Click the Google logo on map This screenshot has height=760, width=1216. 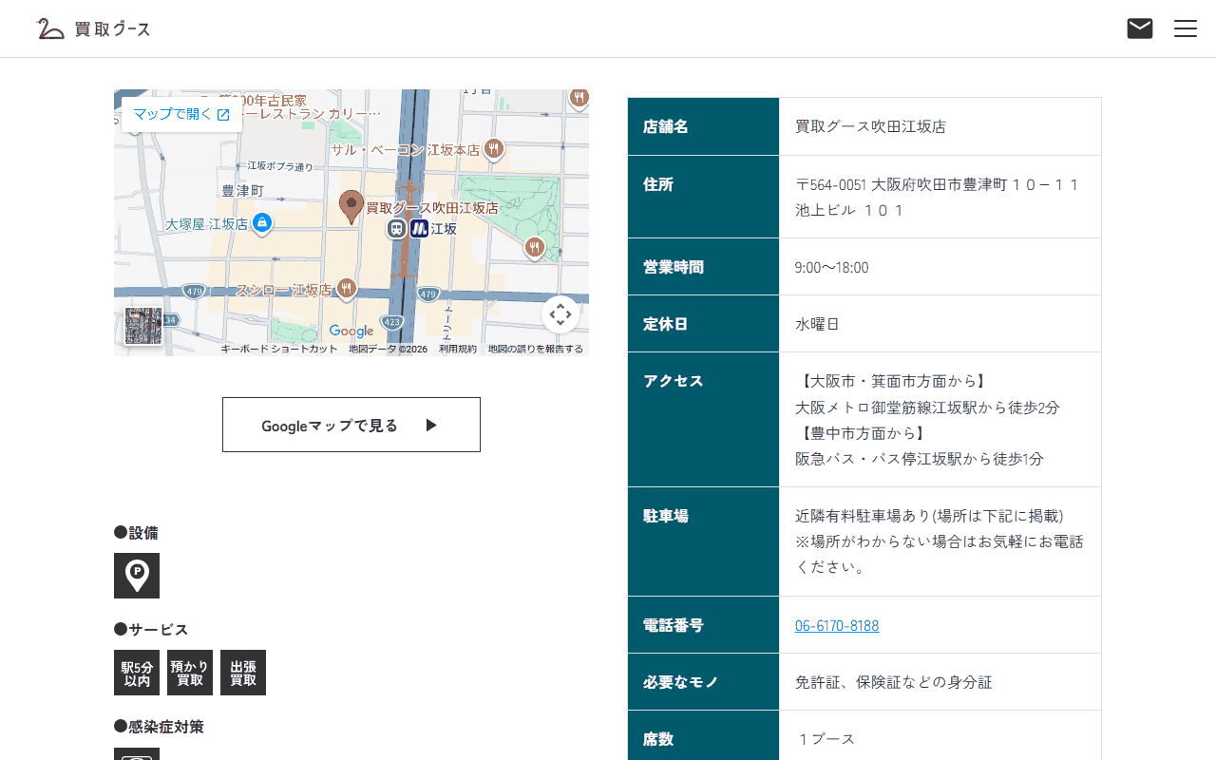tap(351, 331)
